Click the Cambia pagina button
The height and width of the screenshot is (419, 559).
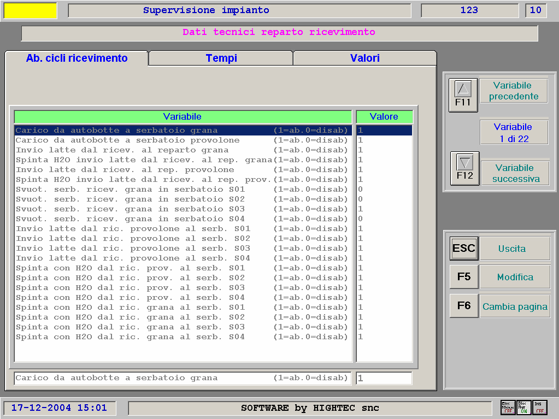coord(515,306)
